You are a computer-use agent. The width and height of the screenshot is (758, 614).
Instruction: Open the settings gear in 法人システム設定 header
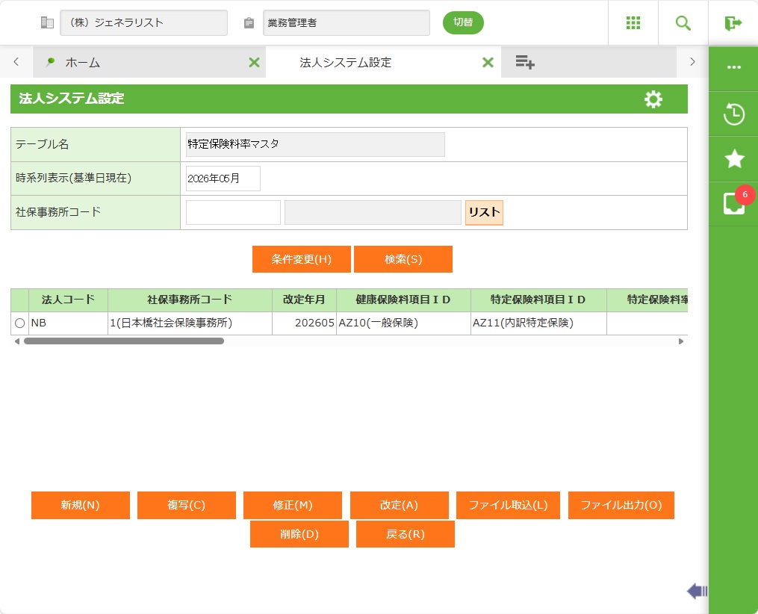653,99
